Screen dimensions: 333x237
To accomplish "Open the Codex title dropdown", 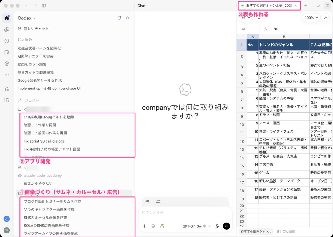I will (x=27, y=18).
